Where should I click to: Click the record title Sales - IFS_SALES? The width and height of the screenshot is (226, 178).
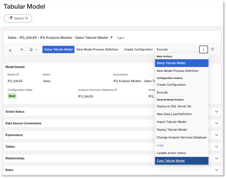(x=58, y=38)
